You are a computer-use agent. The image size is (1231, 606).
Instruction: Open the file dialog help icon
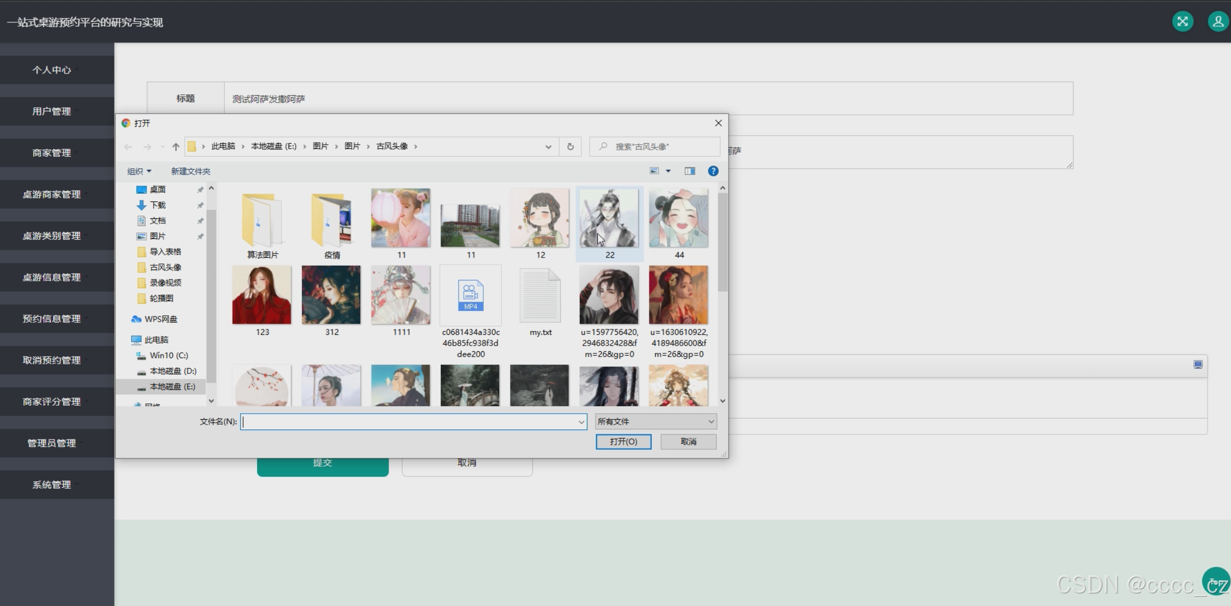coord(713,171)
